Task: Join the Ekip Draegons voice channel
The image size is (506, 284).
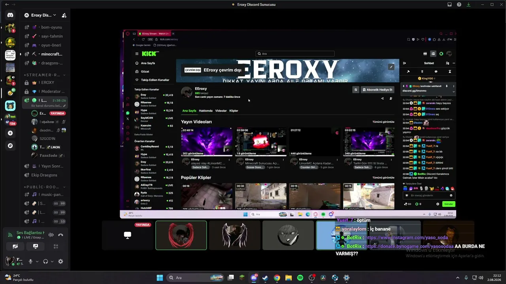Action: (45, 175)
